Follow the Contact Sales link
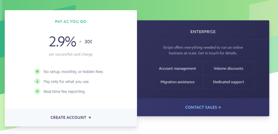 tap(203, 107)
